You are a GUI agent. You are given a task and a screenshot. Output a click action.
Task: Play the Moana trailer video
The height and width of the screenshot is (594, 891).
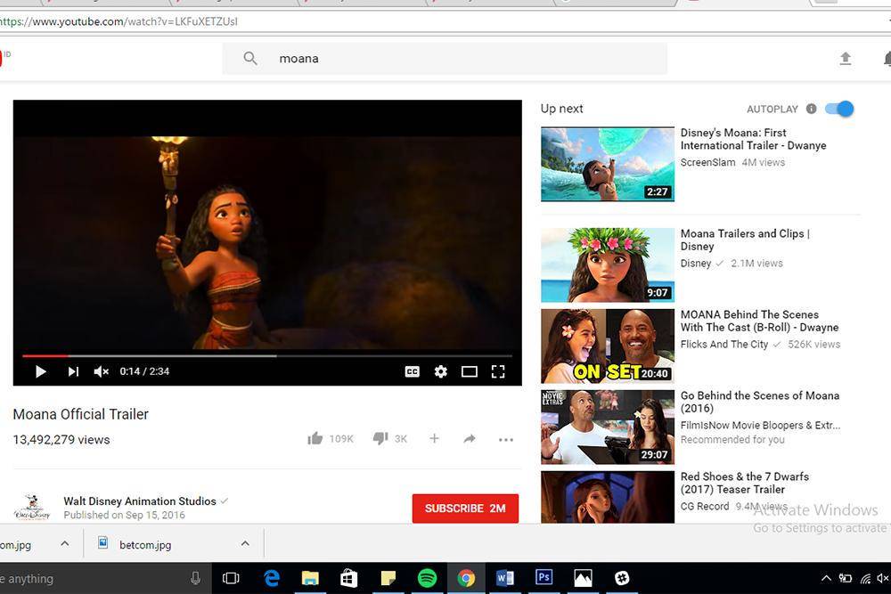[40, 371]
